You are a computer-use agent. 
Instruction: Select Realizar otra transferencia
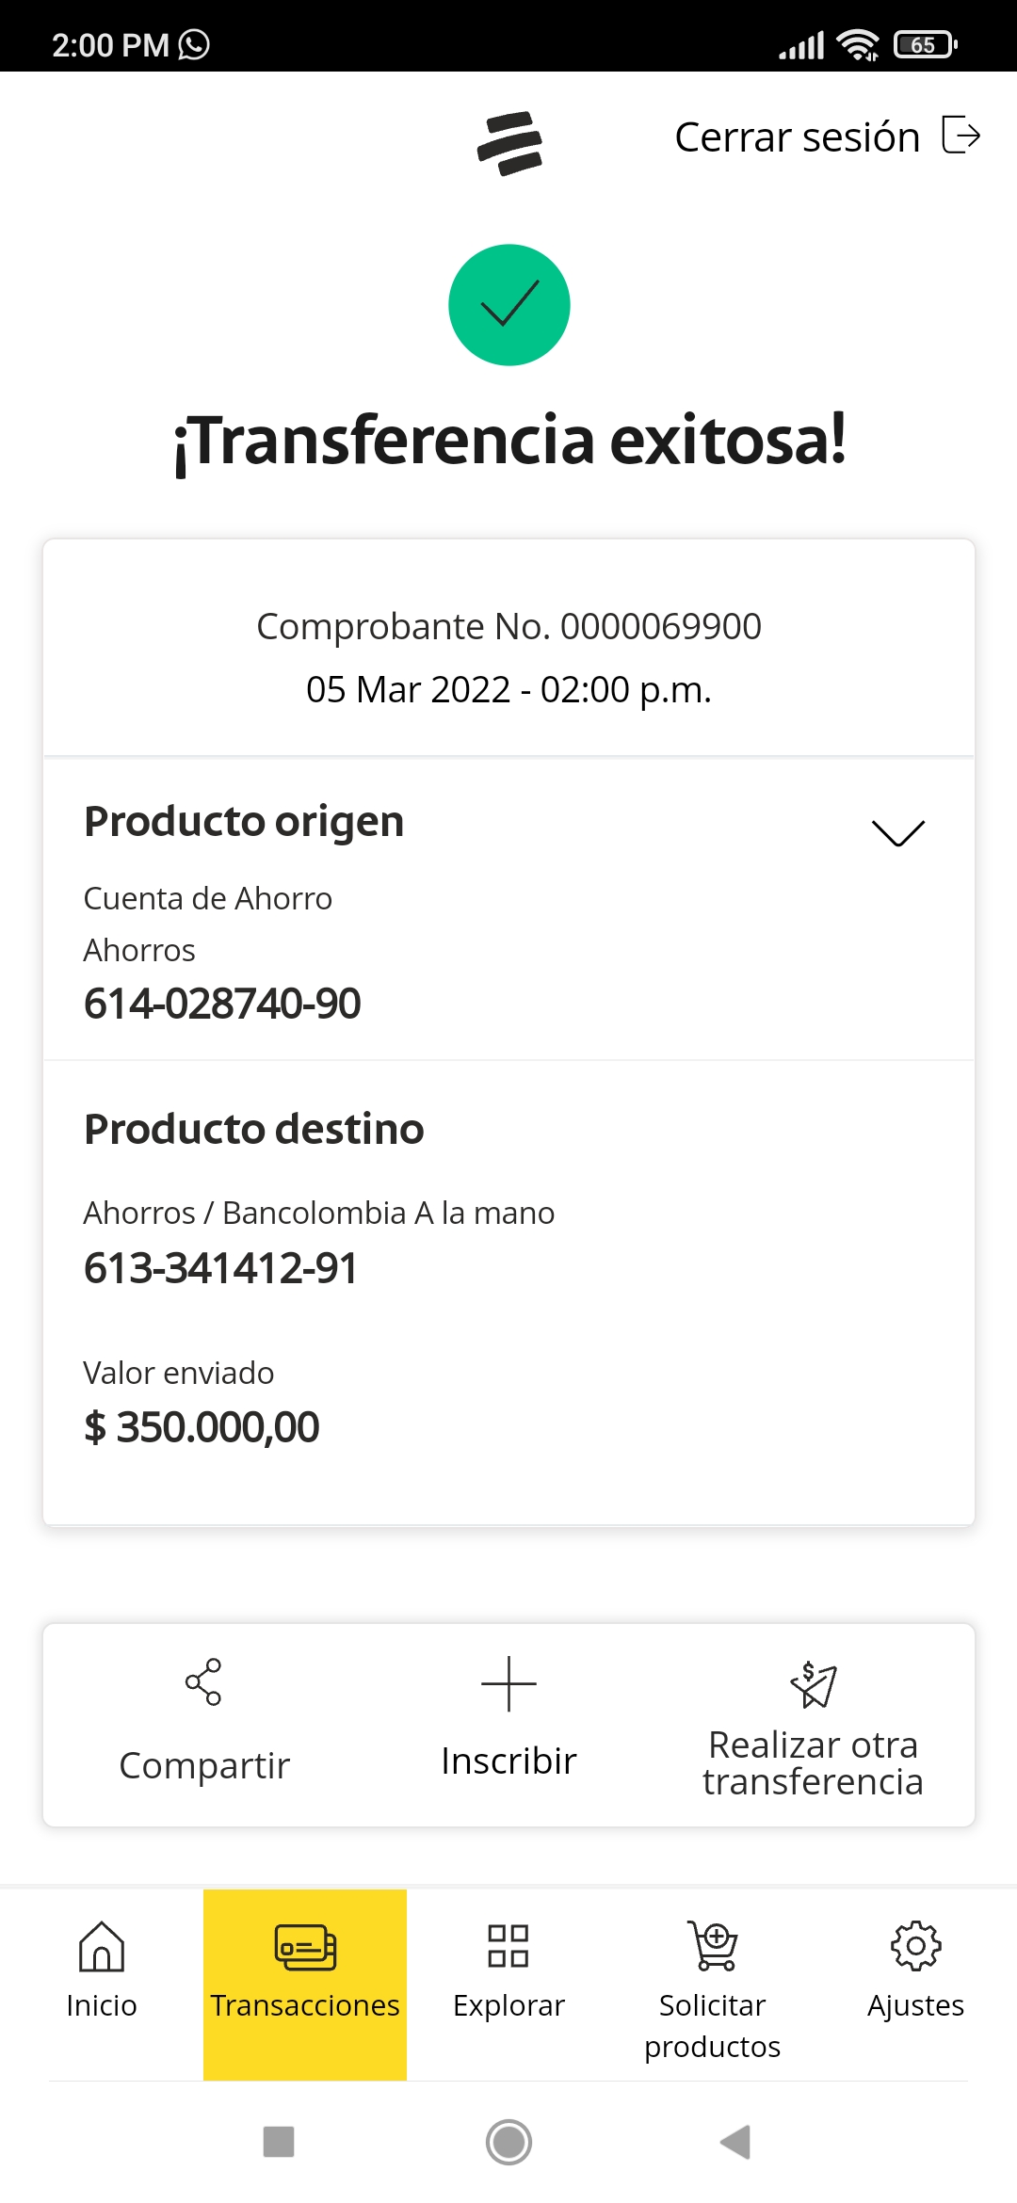pos(813,1763)
